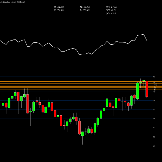This screenshot has height=162, width=162.
Task: Click the white indicator line's final peak point
Action: pos(144,34)
